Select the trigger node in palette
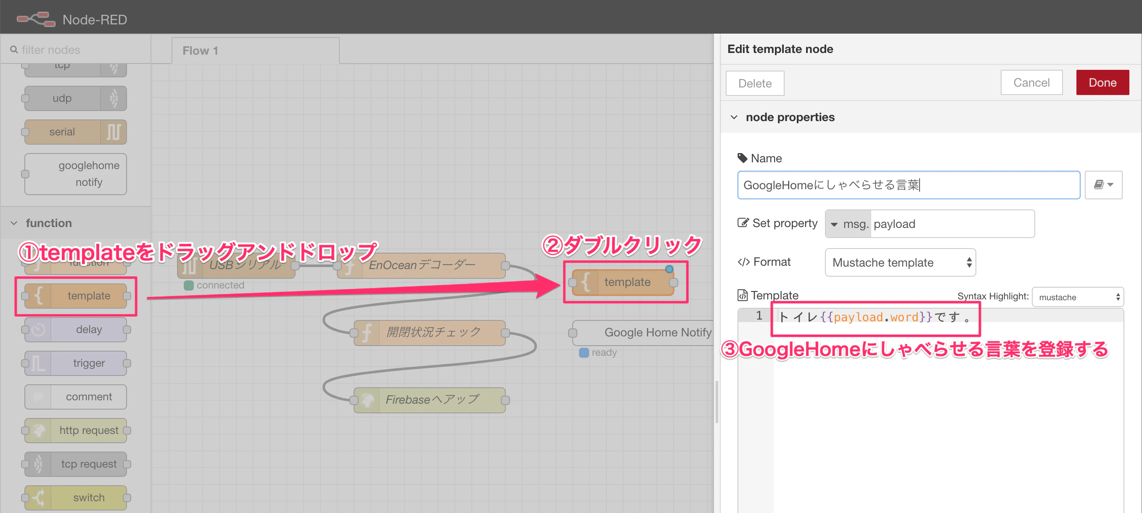1142x513 pixels. pos(75,363)
